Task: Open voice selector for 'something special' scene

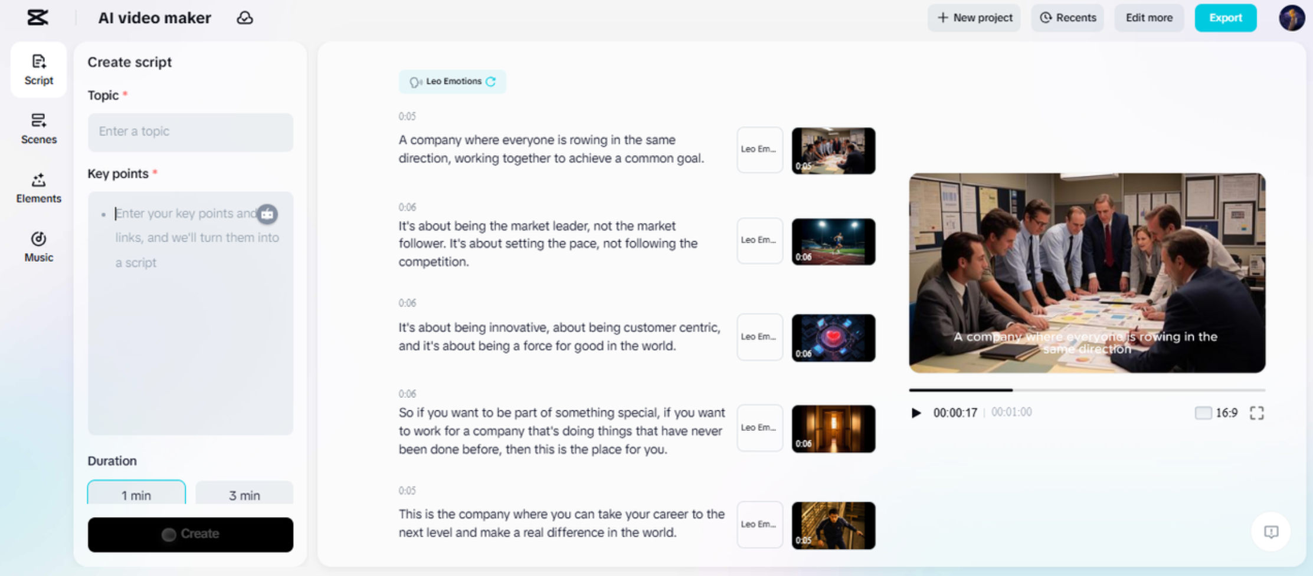Action: [760, 428]
